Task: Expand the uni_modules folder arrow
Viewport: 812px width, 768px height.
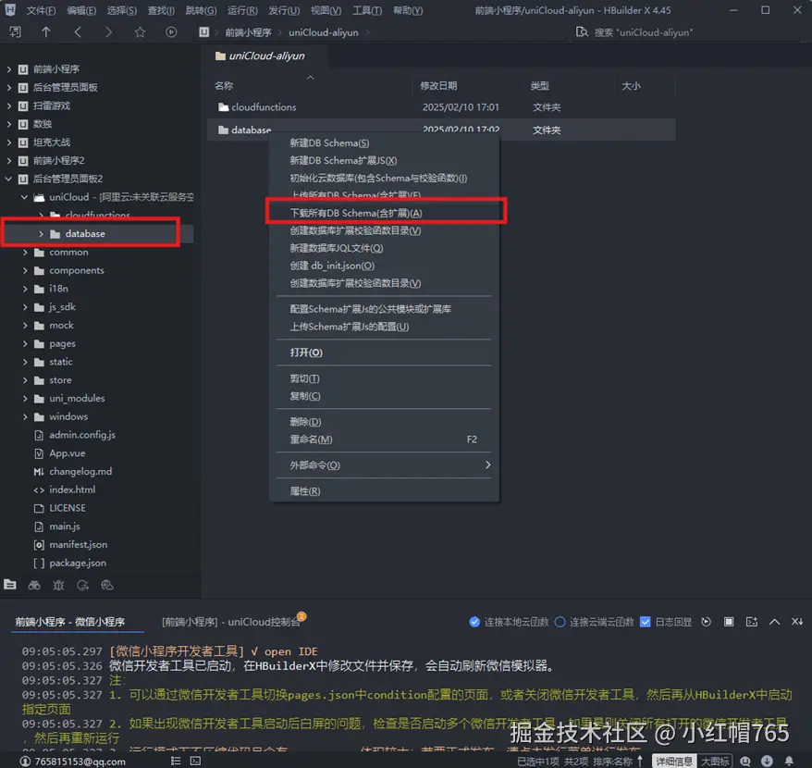Action: point(25,398)
